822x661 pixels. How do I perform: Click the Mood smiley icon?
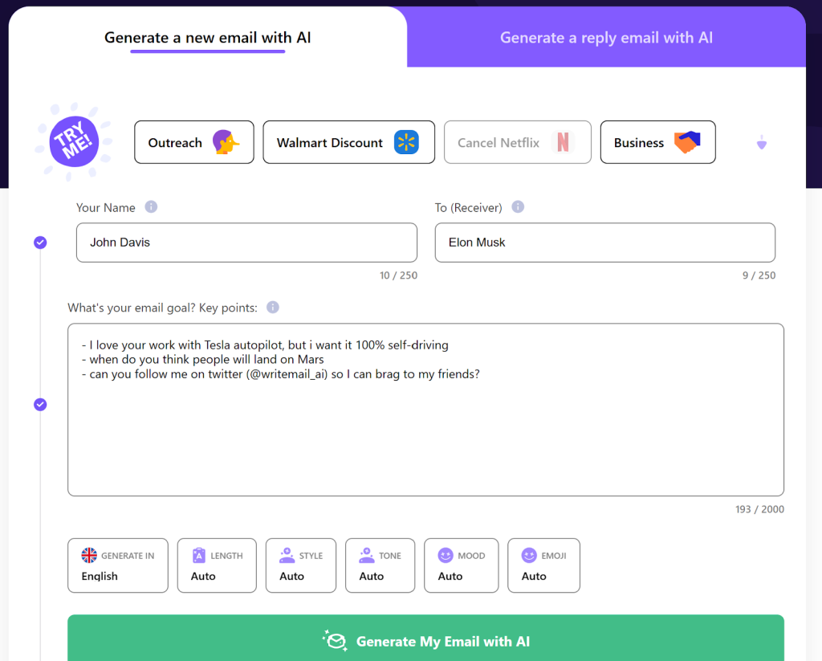446,555
